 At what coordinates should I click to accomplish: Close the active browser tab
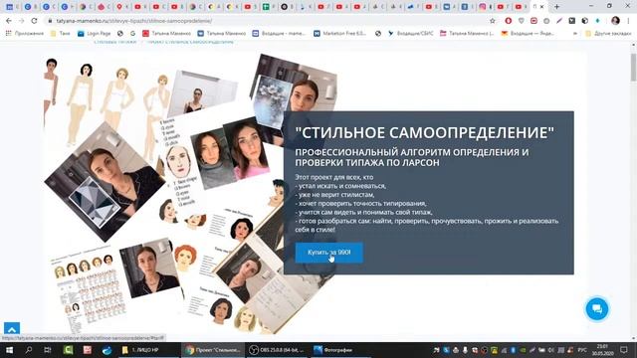click(x=541, y=7)
